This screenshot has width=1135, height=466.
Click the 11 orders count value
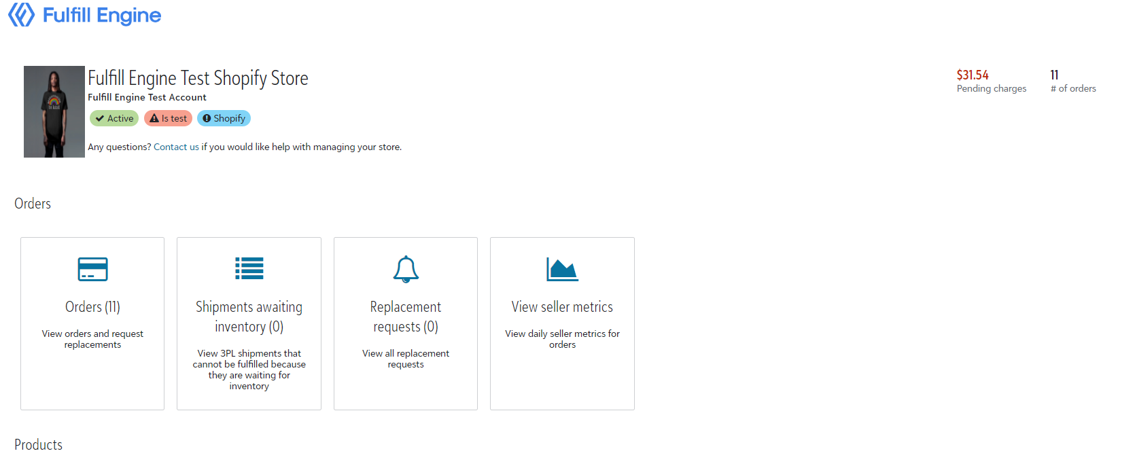pos(1054,75)
